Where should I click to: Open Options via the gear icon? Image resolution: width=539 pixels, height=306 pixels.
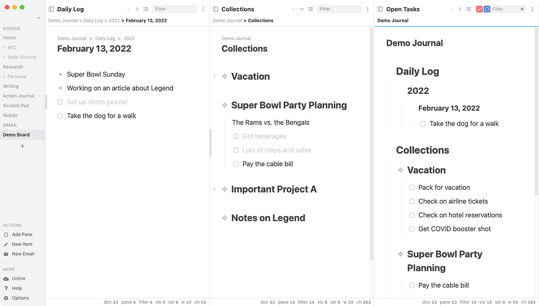pos(6,298)
